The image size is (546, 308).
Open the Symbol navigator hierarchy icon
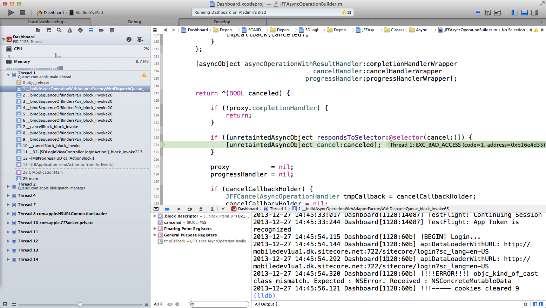tap(49, 30)
